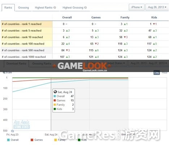Click help icon beside Highest Grossing
Image resolution: width=169 pixels, height=147 pixels.
[86, 8]
